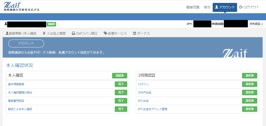Click the 設定済 badge for 日本円出金
266x126 pixels.
coord(250,92)
